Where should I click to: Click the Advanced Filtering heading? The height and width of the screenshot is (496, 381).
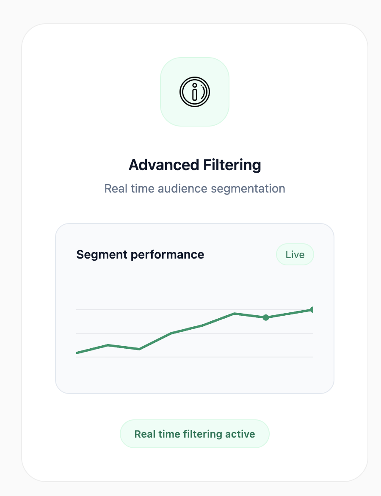(195, 165)
